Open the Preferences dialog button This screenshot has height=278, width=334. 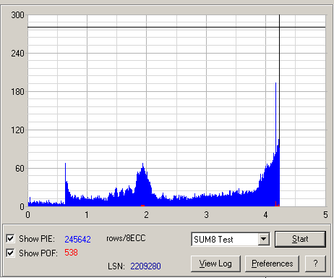tap(273, 264)
